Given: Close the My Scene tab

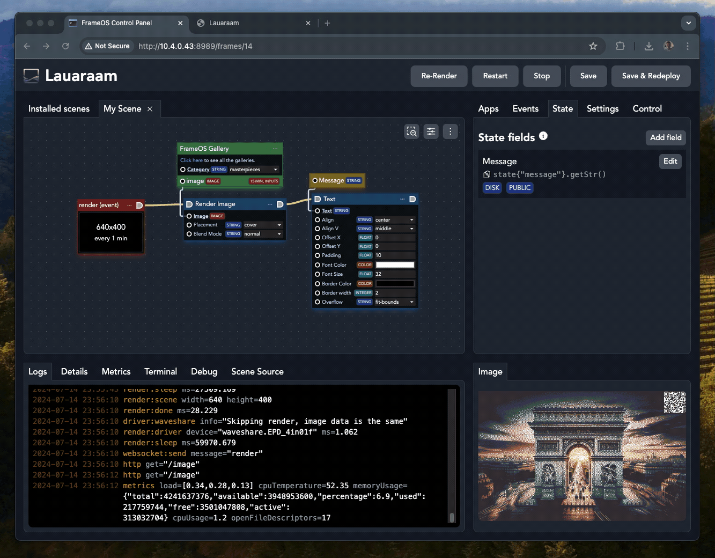Looking at the screenshot, I should [x=150, y=109].
